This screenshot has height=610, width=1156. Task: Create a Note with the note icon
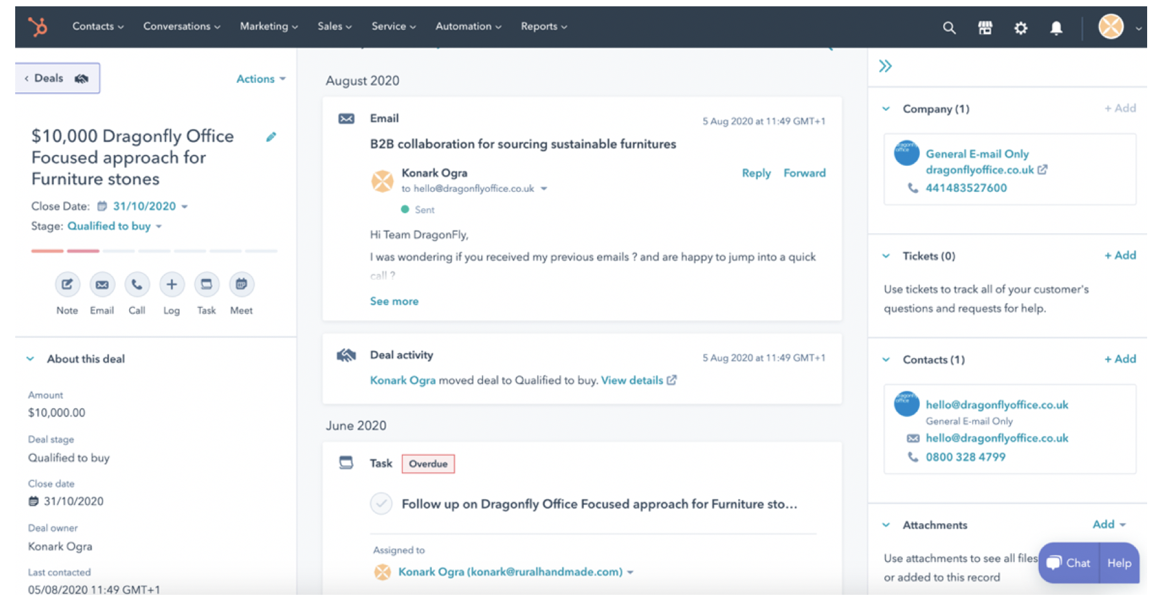[x=67, y=285]
